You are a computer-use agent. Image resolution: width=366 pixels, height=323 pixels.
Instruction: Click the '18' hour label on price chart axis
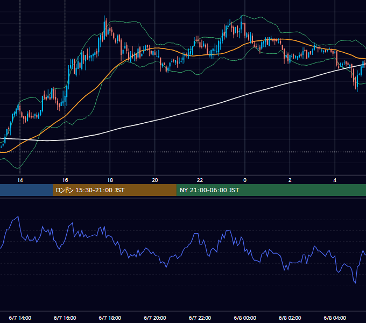tap(110, 180)
